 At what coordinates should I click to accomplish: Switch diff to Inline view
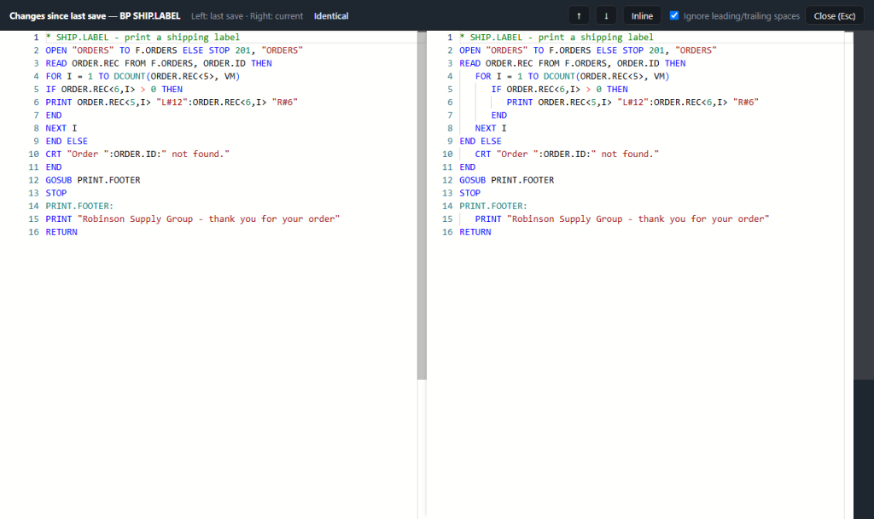642,15
